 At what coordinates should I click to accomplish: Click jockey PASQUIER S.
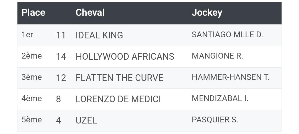pos(215,120)
